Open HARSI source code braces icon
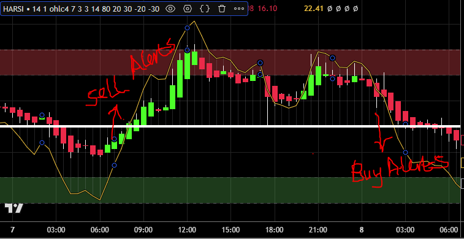This screenshot has height=241, width=464. coord(205,9)
